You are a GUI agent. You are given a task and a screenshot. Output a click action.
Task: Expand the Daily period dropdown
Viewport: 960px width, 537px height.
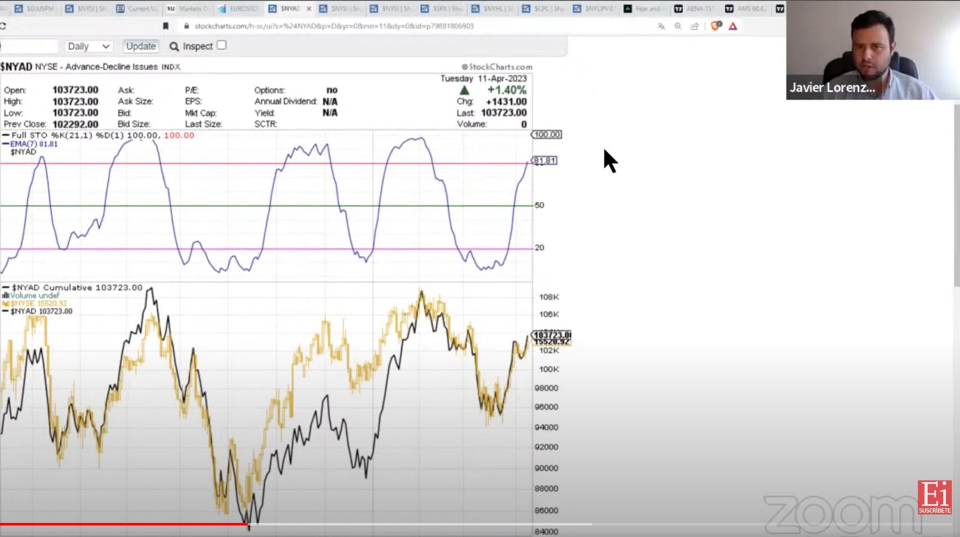[89, 46]
